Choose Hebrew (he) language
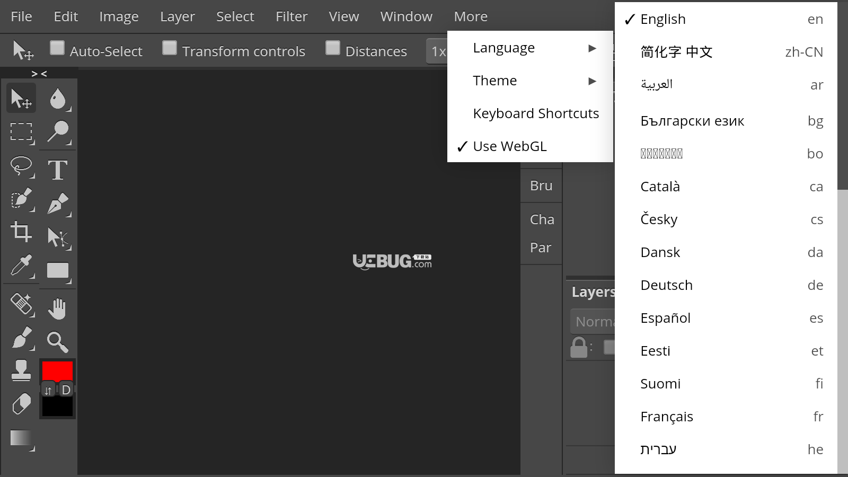The width and height of the screenshot is (848, 477). pyautogui.click(x=726, y=449)
